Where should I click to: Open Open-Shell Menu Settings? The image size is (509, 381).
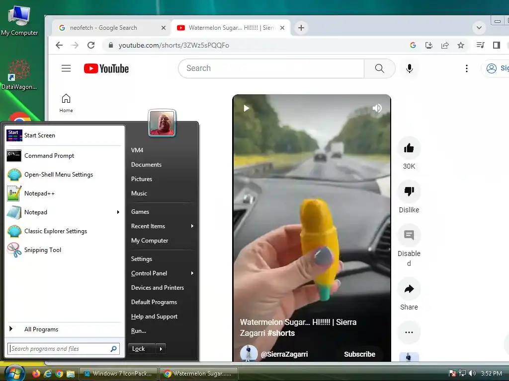coord(64,175)
